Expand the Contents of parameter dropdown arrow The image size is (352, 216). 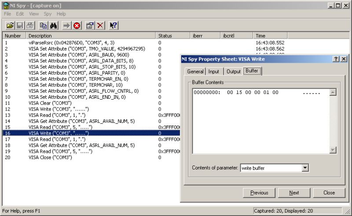coord(305,168)
